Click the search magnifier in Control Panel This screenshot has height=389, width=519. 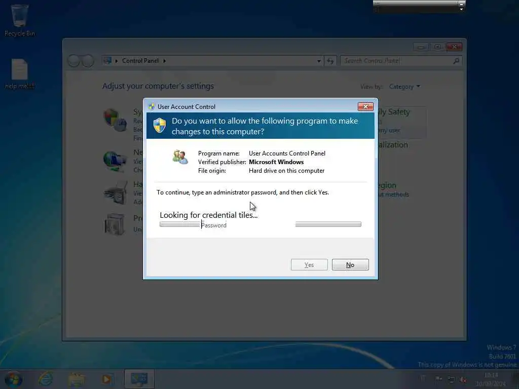tap(456, 61)
